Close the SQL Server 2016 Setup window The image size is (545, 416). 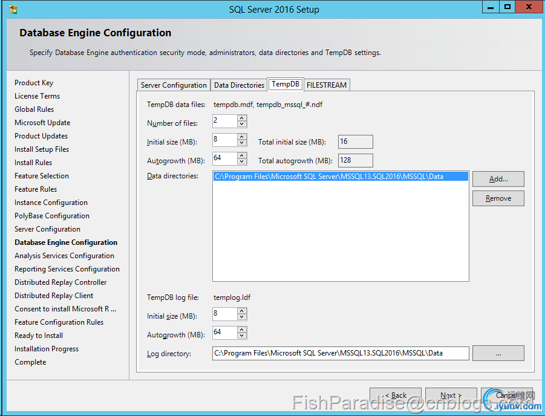(x=529, y=7)
